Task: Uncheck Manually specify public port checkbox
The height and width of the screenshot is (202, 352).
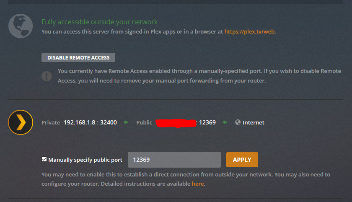Action: [x=44, y=159]
